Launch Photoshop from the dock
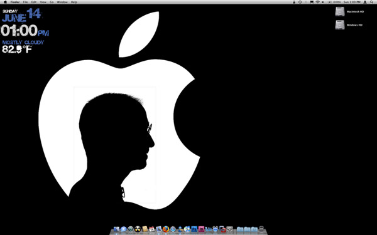This screenshot has width=377, height=235. [194, 229]
